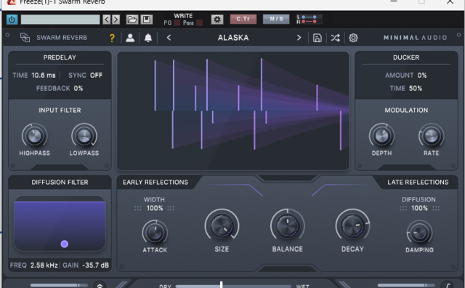This screenshot has width=465, height=288.
Task: Open notifications bell icon
Action: (x=148, y=38)
